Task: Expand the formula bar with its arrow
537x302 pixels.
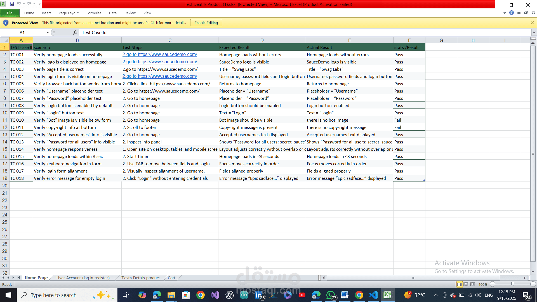Action: tap(534, 33)
